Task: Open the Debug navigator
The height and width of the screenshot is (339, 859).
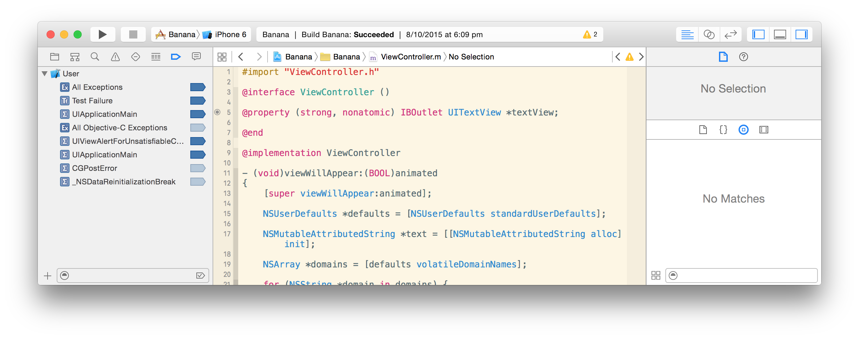Action: coord(156,57)
